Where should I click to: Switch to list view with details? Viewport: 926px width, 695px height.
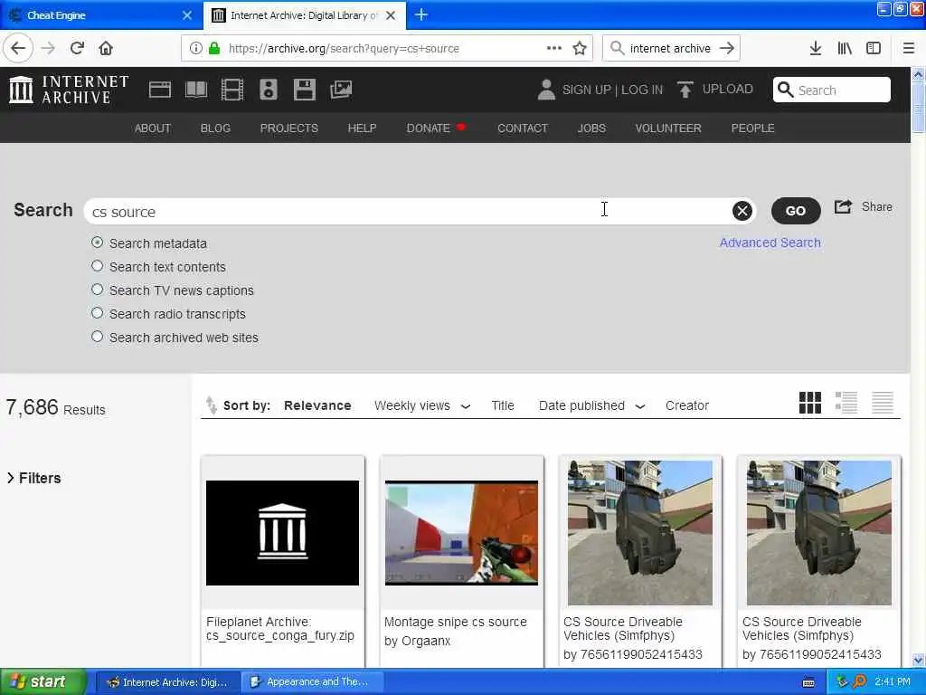[x=846, y=403]
